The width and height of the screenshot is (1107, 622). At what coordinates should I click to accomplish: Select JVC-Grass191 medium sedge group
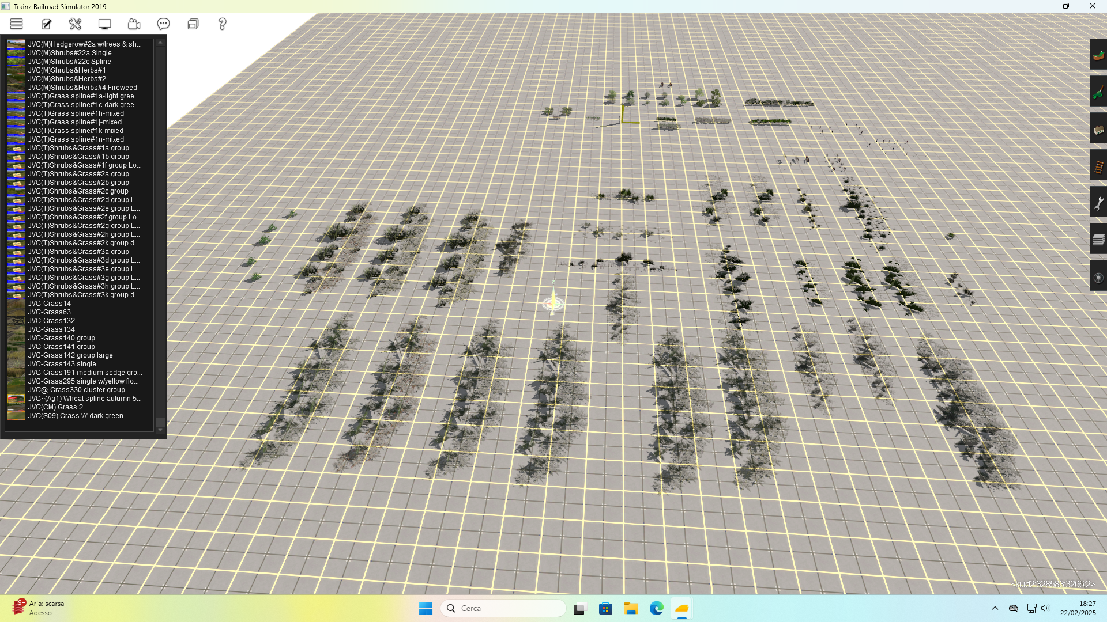tap(85, 373)
